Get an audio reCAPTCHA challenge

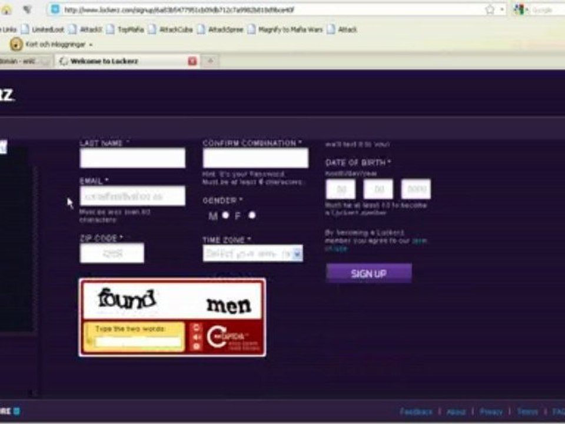coord(197,337)
